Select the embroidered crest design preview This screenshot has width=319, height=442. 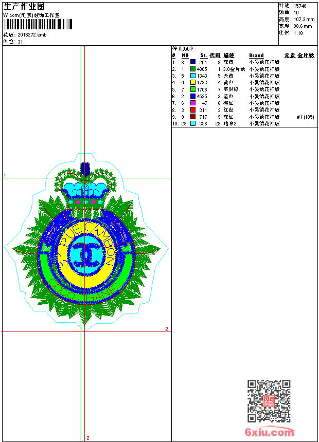[x=86, y=243]
